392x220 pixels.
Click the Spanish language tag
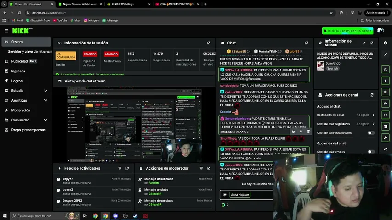pyautogui.click(x=332, y=68)
